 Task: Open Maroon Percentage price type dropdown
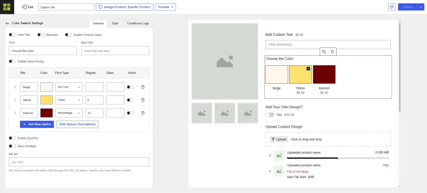point(69,113)
